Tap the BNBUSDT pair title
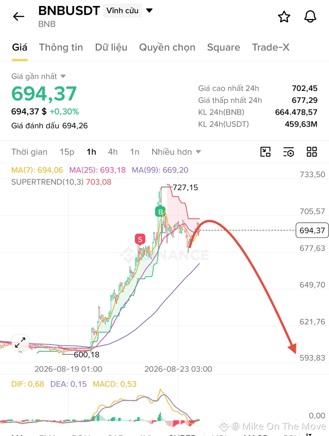This screenshot has height=436, width=329. click(x=69, y=11)
